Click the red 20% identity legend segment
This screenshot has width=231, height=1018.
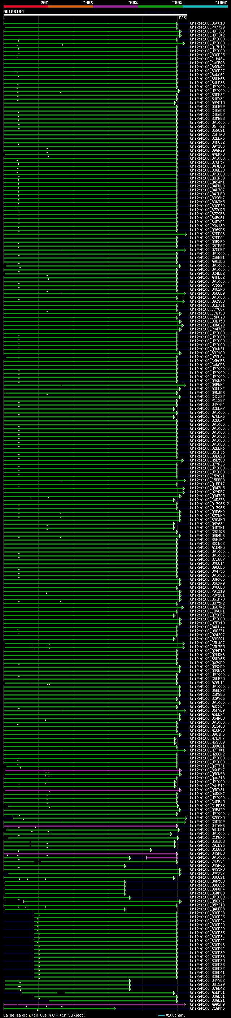pyautogui.click(x=26, y=7)
